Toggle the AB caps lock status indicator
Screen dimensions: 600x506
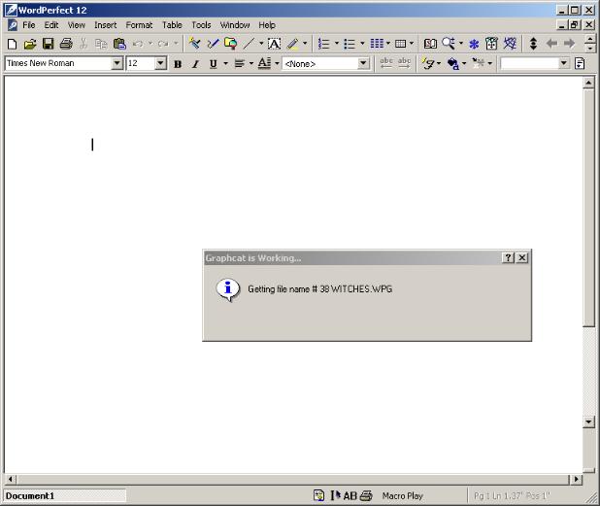point(350,496)
